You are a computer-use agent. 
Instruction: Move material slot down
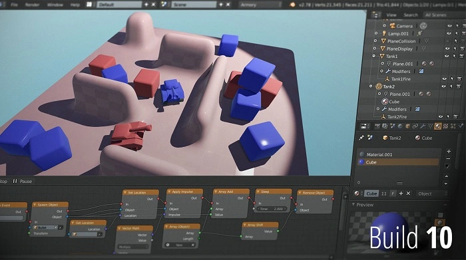click(x=446, y=184)
